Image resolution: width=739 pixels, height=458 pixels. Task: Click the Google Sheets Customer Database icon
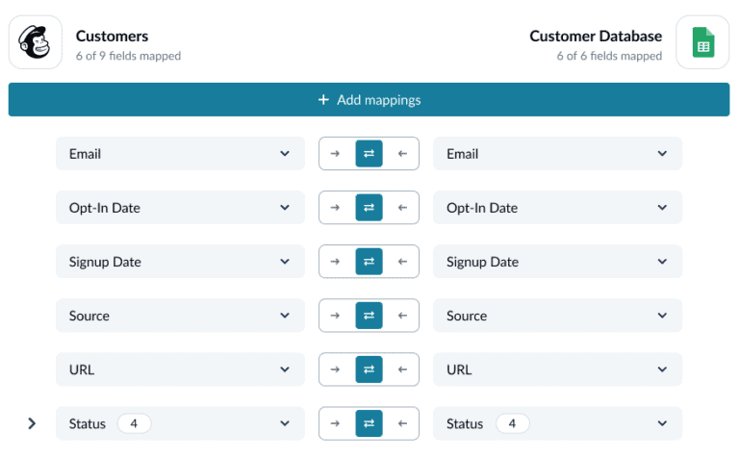(702, 43)
